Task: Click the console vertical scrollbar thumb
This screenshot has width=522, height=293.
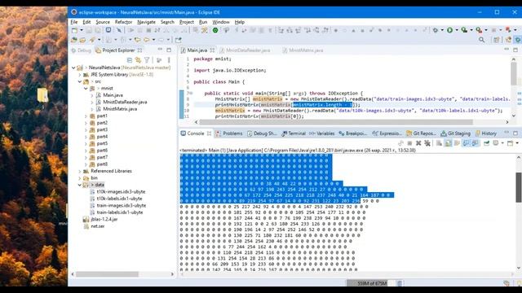Action: pos(519,187)
